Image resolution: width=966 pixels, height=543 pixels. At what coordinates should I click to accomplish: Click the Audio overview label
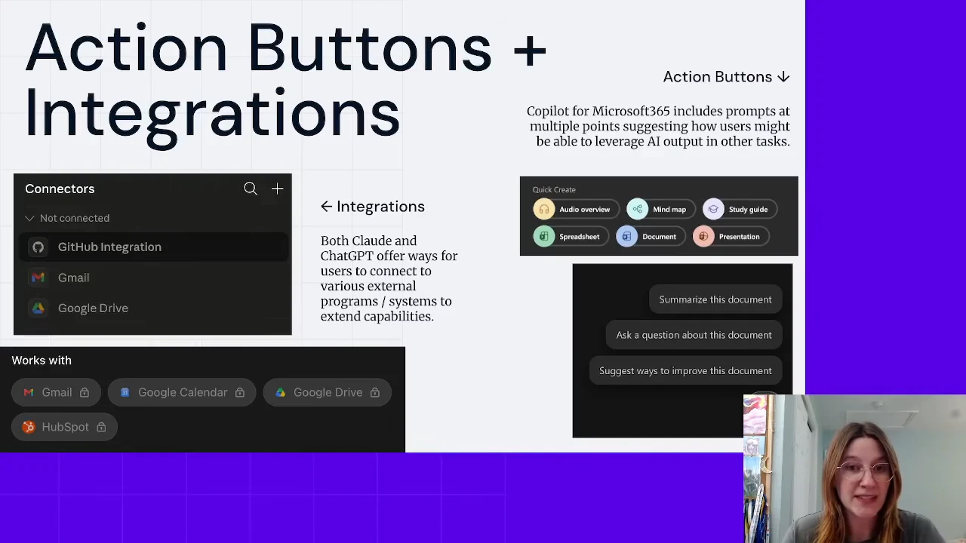[x=584, y=210]
